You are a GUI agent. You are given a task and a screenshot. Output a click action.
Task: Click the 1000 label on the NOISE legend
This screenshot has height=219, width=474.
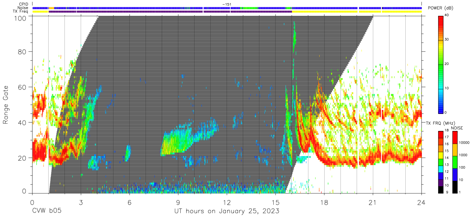point(463,155)
